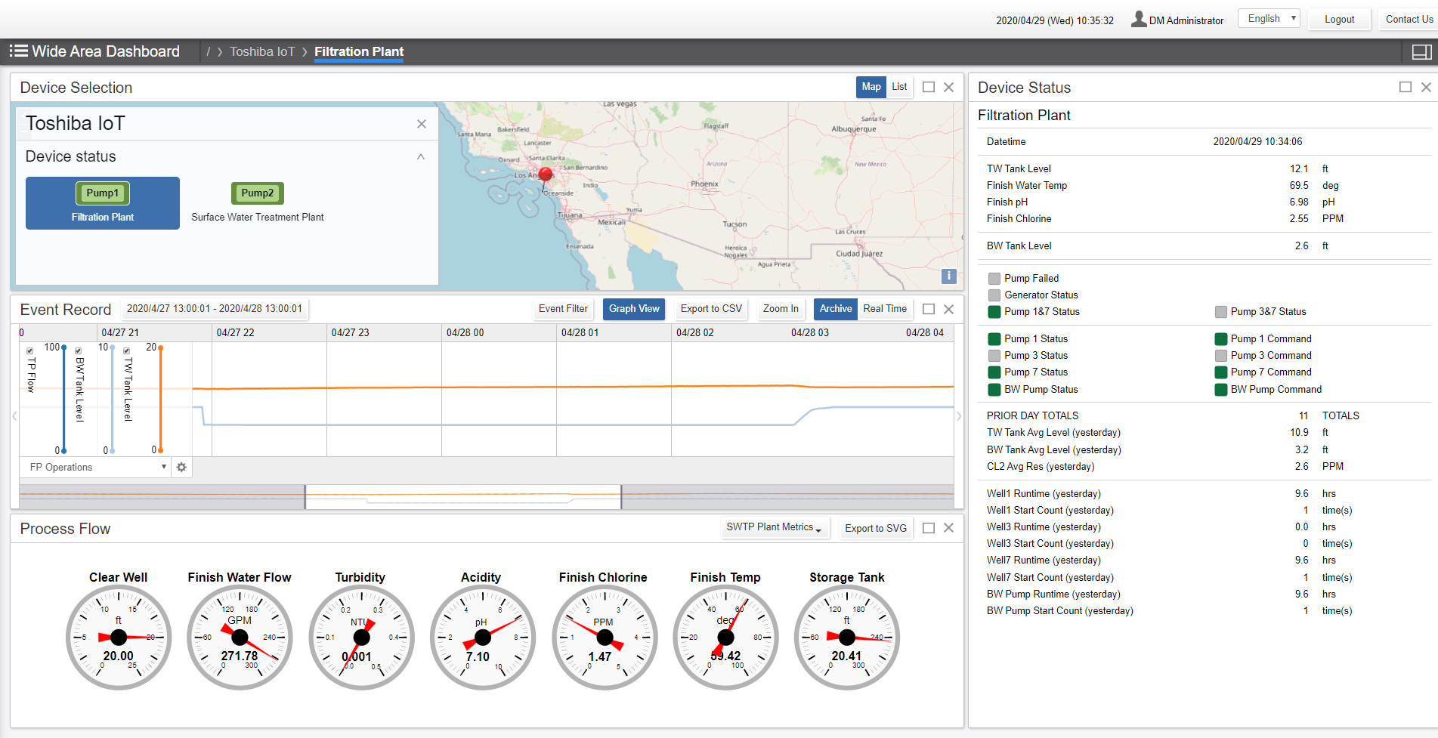The image size is (1438, 738).
Task: Open the English language dropdown
Action: 1268,17
